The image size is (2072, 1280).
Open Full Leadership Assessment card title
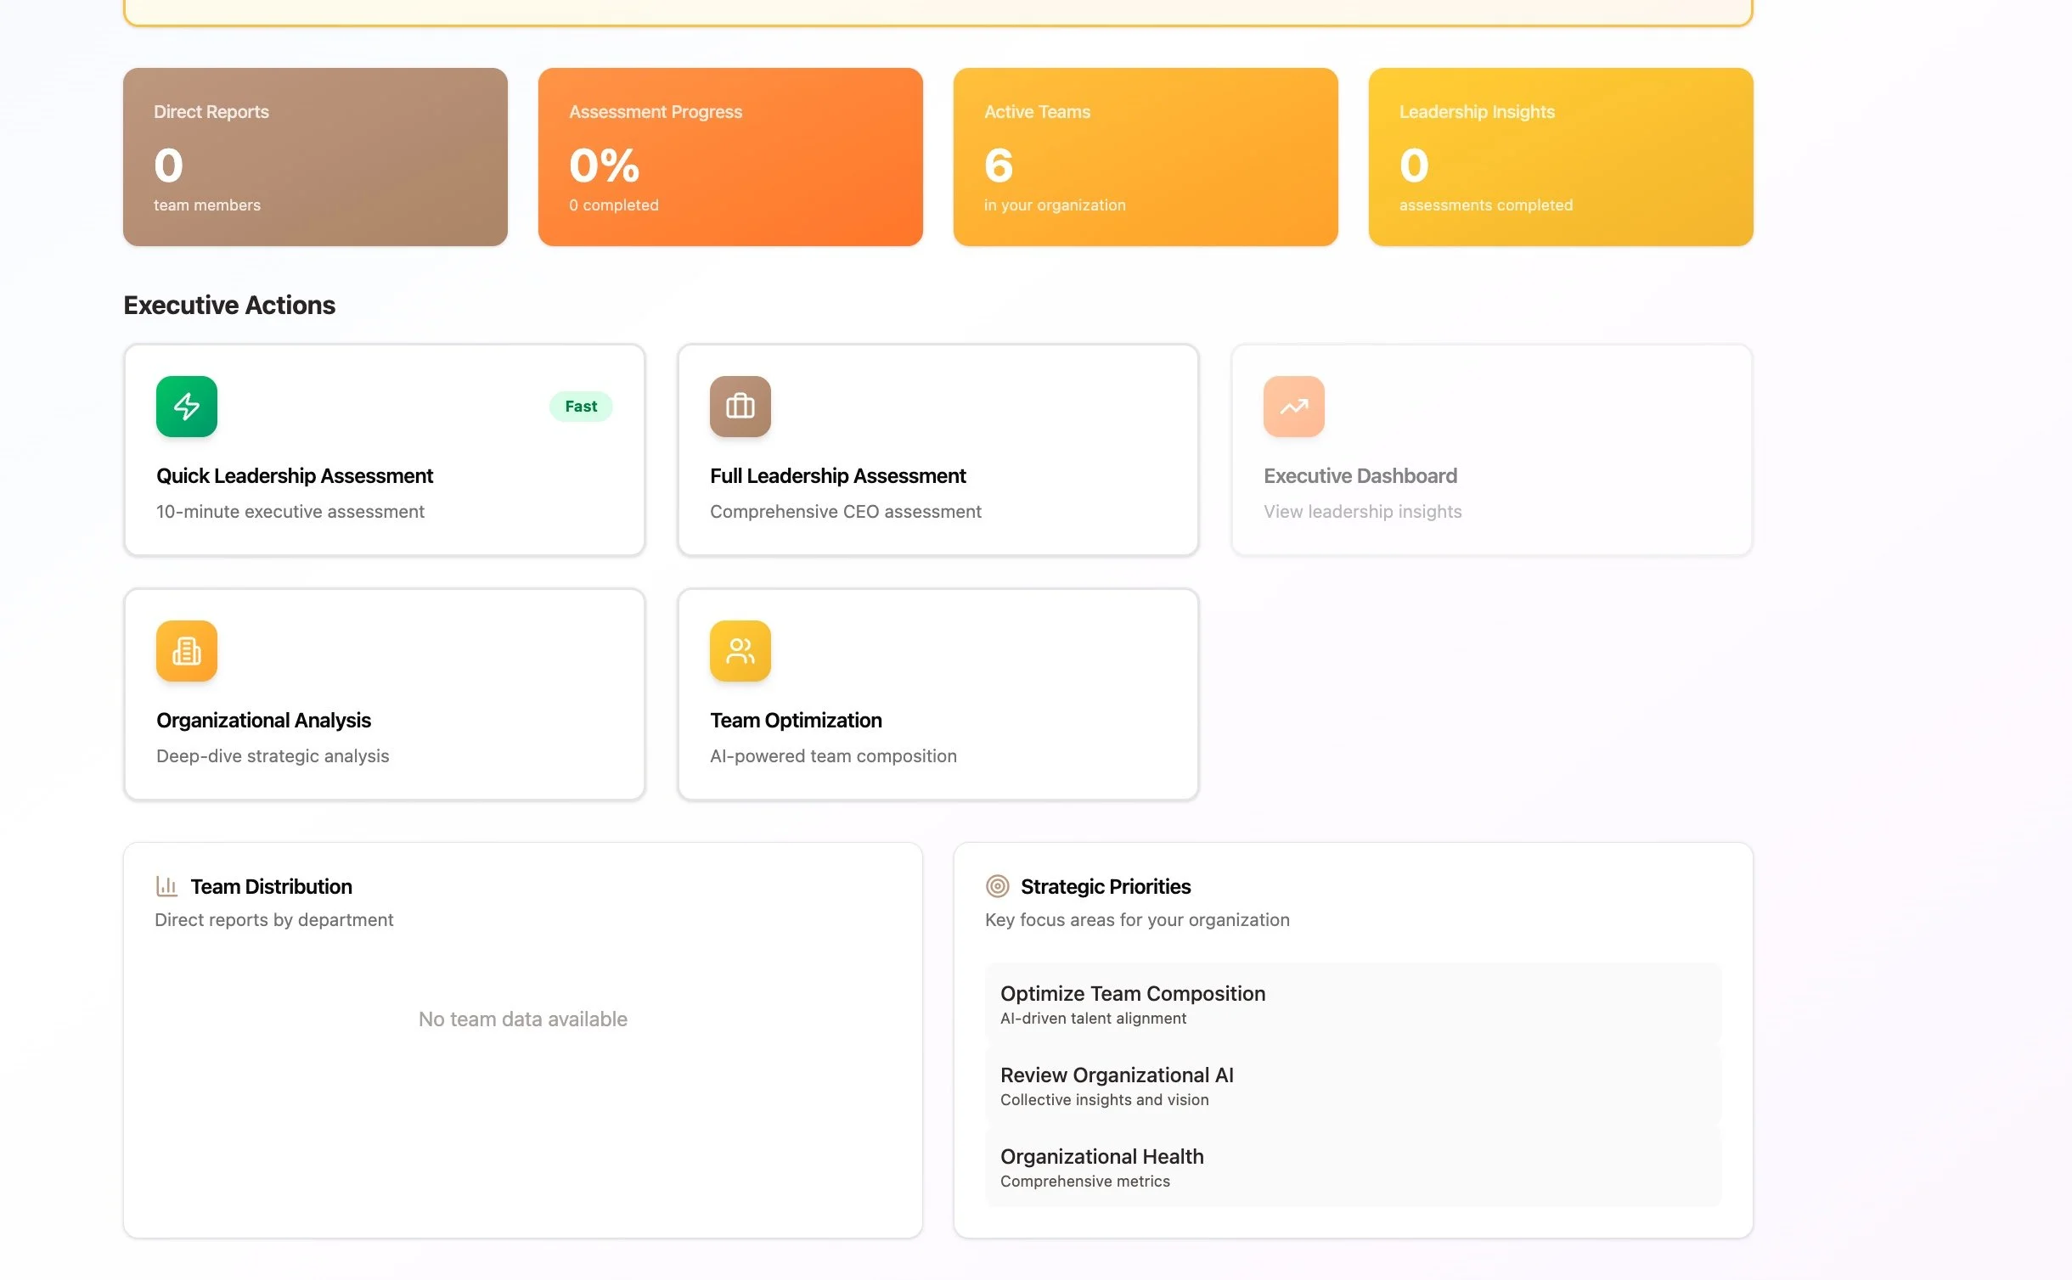coord(837,476)
